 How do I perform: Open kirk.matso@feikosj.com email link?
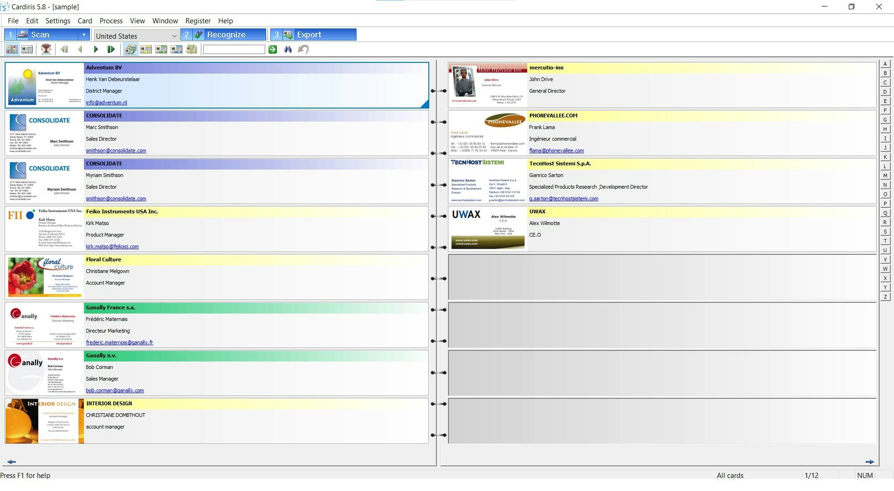pyautogui.click(x=112, y=246)
